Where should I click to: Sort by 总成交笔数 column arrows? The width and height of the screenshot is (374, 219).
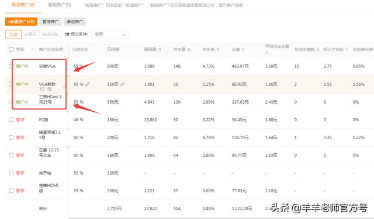click(x=318, y=50)
